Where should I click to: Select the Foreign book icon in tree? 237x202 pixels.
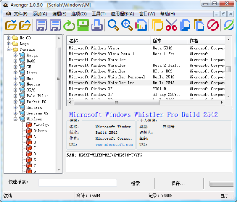[29, 125]
